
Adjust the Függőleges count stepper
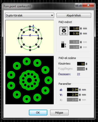pyautogui.click(x=86, y=69)
